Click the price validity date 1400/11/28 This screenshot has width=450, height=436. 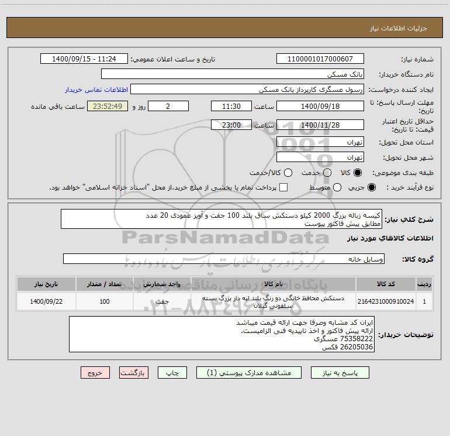[x=320, y=125]
